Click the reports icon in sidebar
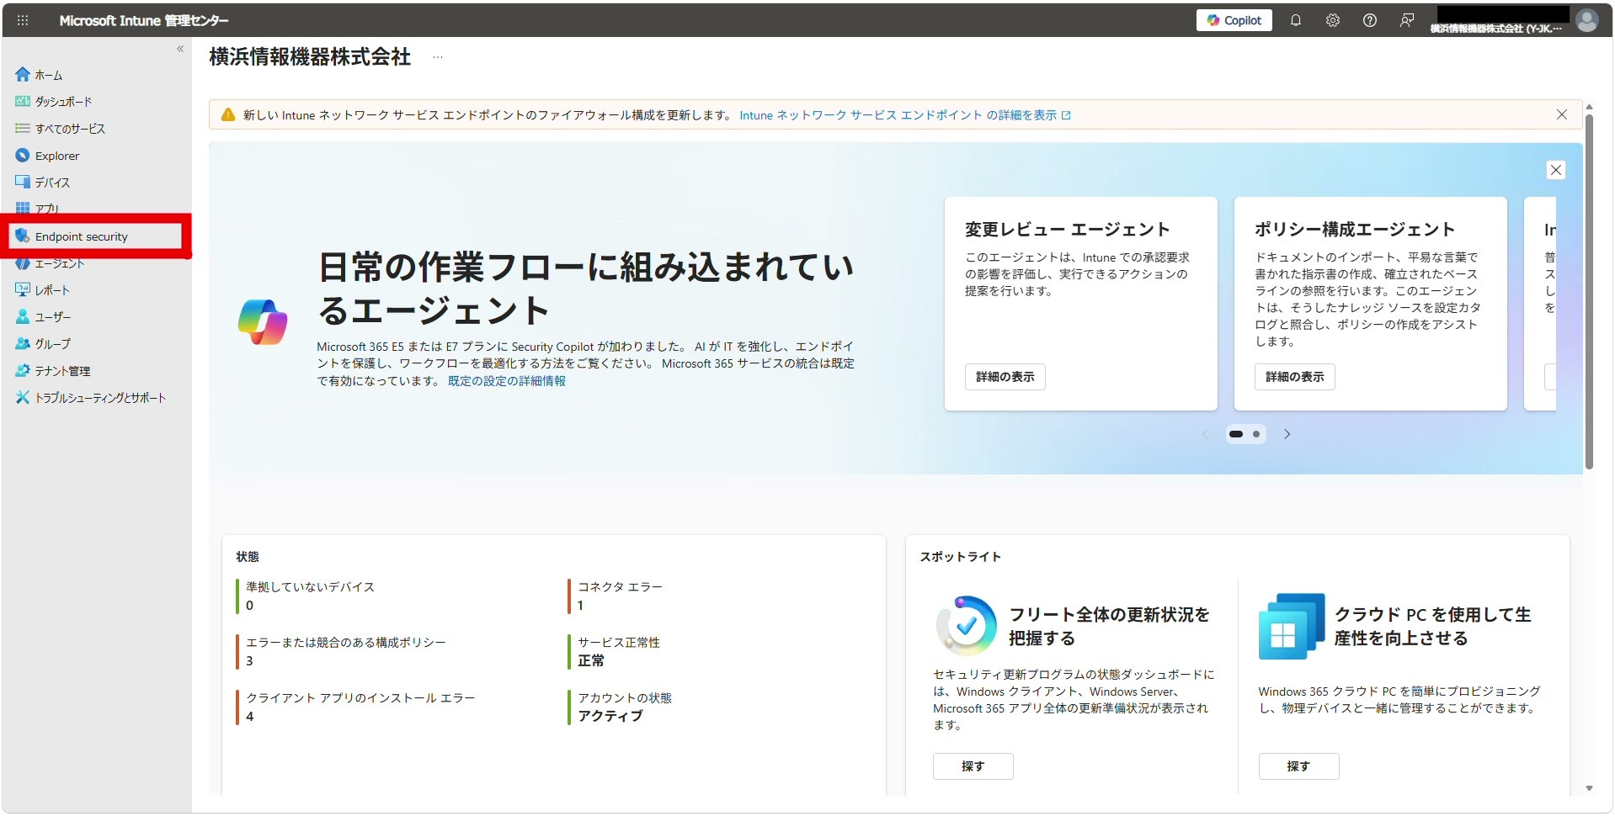The height and width of the screenshot is (816, 1615). (23, 289)
